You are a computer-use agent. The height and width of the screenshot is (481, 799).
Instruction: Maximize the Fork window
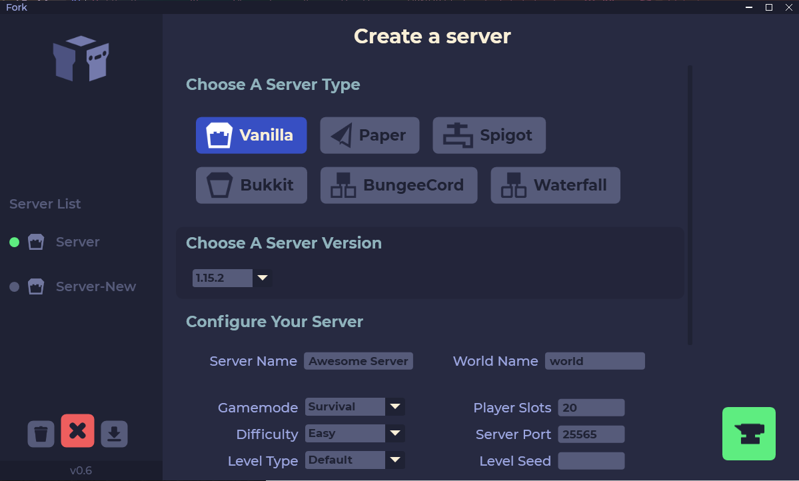769,7
